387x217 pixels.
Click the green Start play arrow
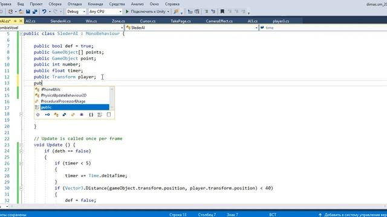pos(128,11)
